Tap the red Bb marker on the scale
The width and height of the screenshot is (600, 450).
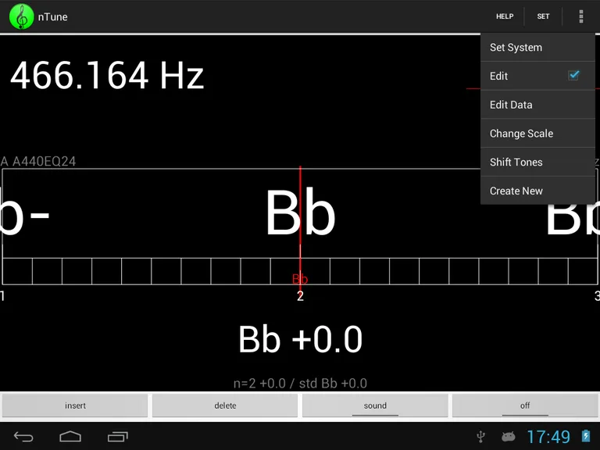pyautogui.click(x=300, y=279)
